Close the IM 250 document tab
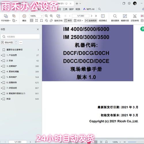 71,3
